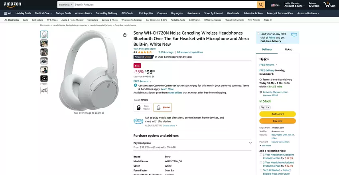Check the Prime free trial checkbox

(x=258, y=34)
